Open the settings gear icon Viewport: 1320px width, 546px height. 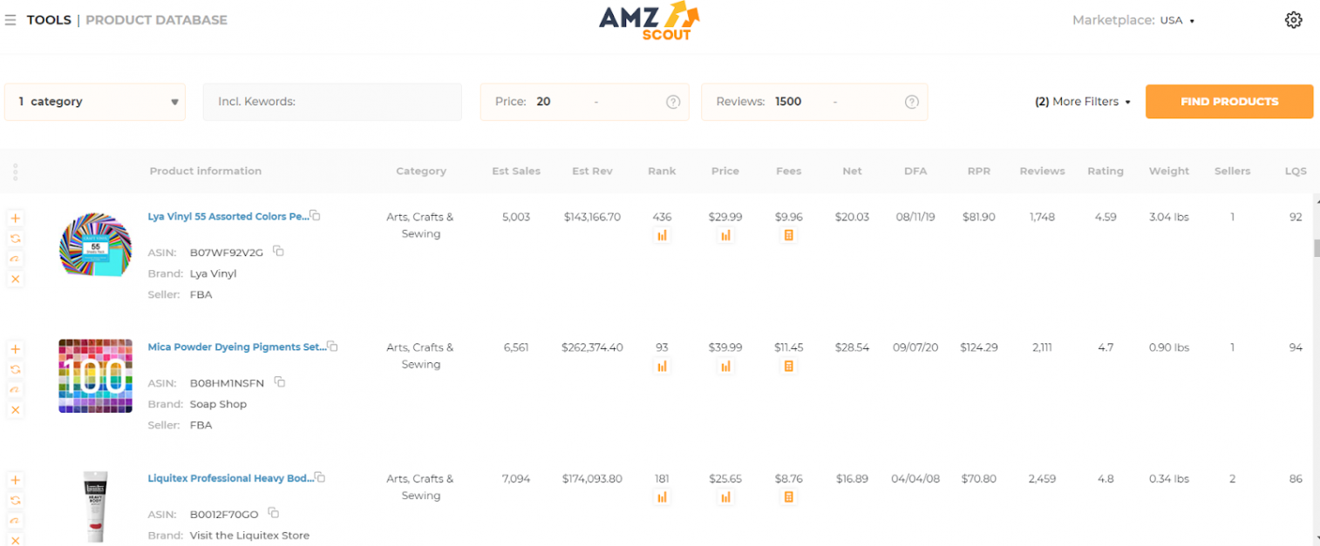1293,20
